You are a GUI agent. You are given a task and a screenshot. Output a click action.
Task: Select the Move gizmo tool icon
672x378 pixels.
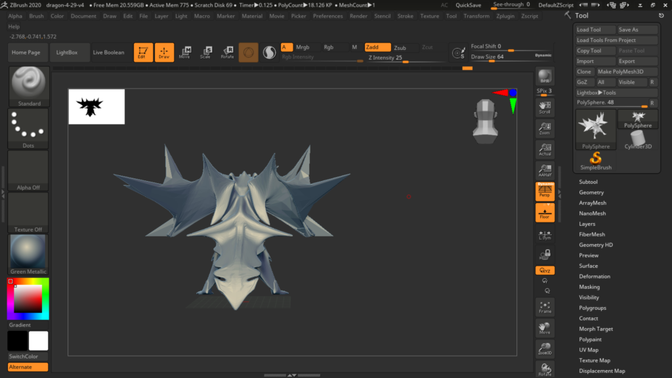coord(184,52)
